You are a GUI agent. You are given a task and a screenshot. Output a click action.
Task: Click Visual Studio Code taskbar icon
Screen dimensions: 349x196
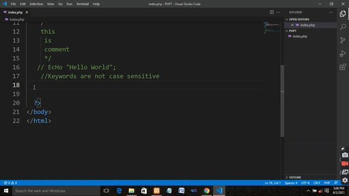pyautogui.click(x=219, y=191)
